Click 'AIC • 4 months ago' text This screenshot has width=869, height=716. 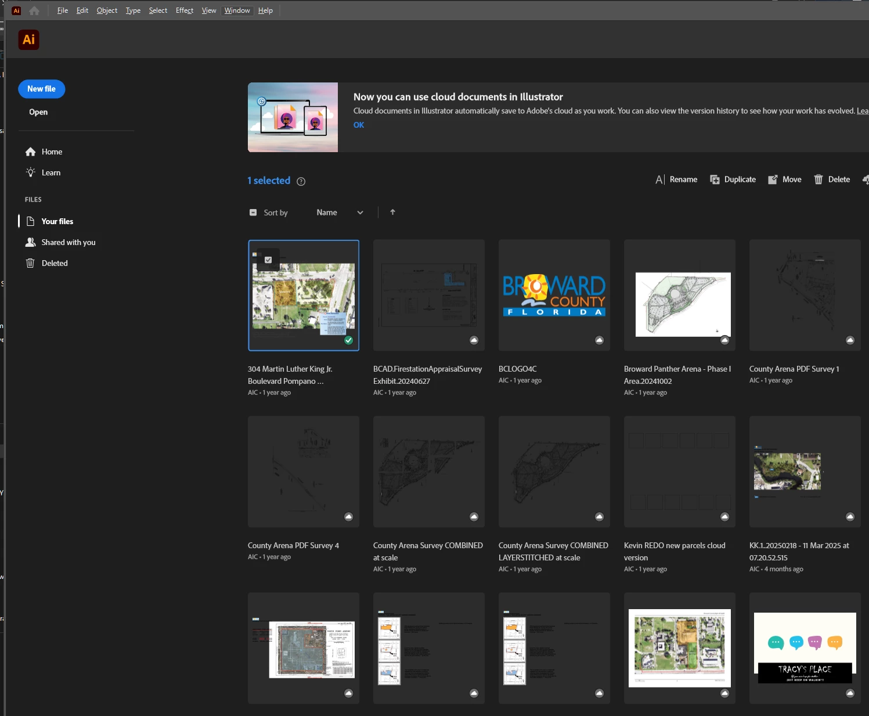click(x=776, y=569)
